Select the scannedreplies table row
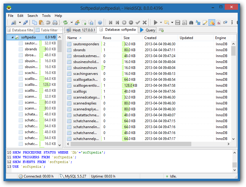This screenshot has height=187, width=246. click(148, 103)
